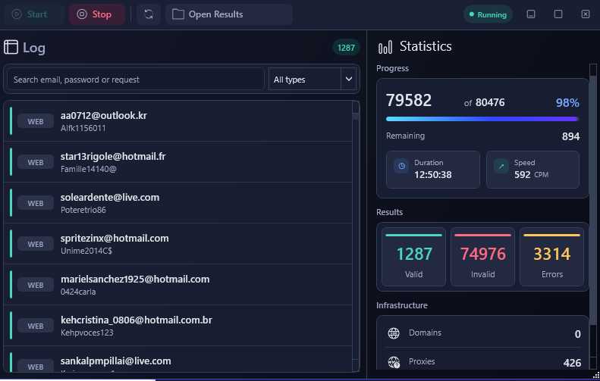The width and height of the screenshot is (600, 381).
Task: Click the Speed value 592 CPM
Action: [531, 175]
